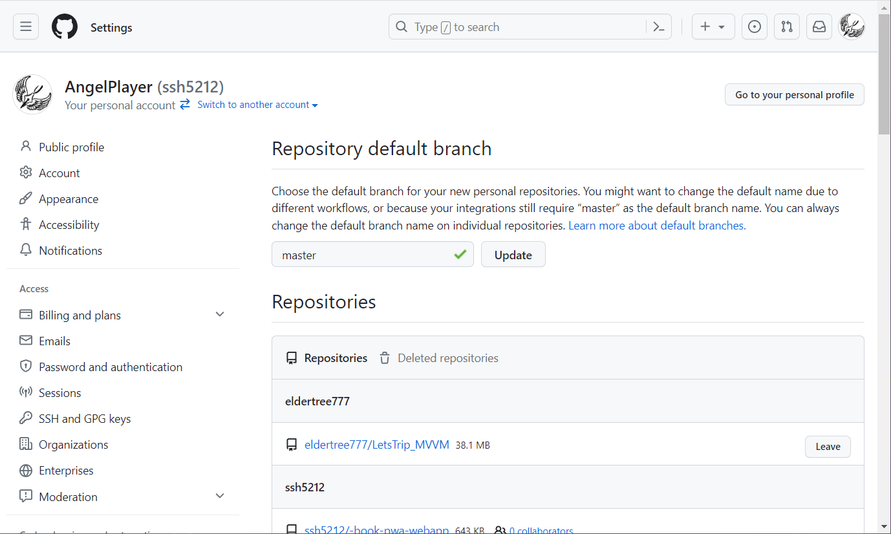Open the hamburger navigation menu
The image size is (891, 534).
(26, 27)
